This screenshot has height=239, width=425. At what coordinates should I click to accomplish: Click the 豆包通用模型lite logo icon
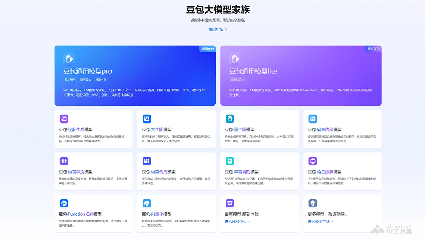(235, 59)
